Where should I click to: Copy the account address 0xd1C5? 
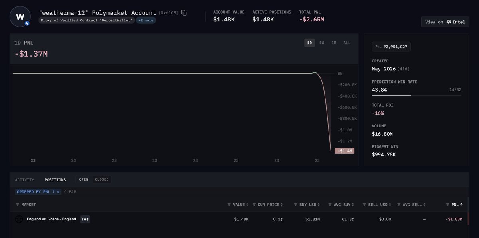(x=184, y=13)
